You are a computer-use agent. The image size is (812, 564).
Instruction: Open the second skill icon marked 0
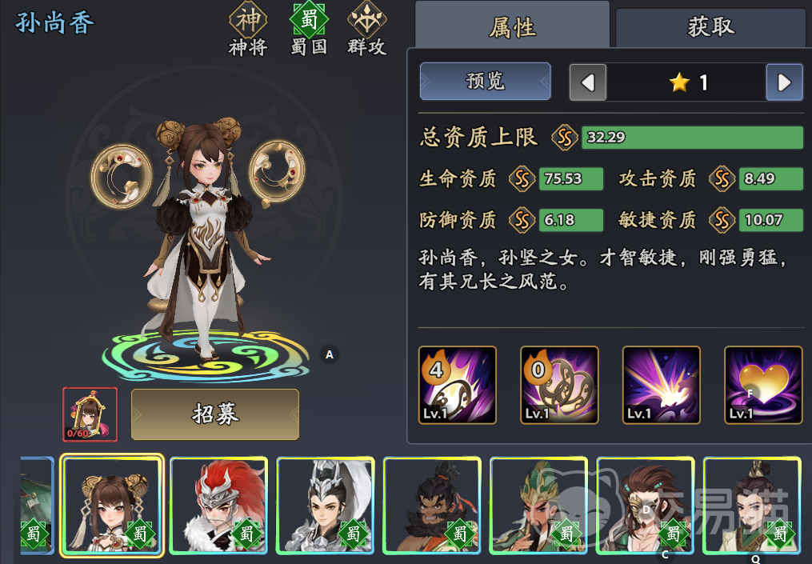(559, 386)
